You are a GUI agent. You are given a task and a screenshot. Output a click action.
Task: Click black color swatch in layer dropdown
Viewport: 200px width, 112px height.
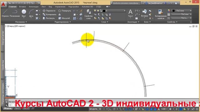point(104,11)
